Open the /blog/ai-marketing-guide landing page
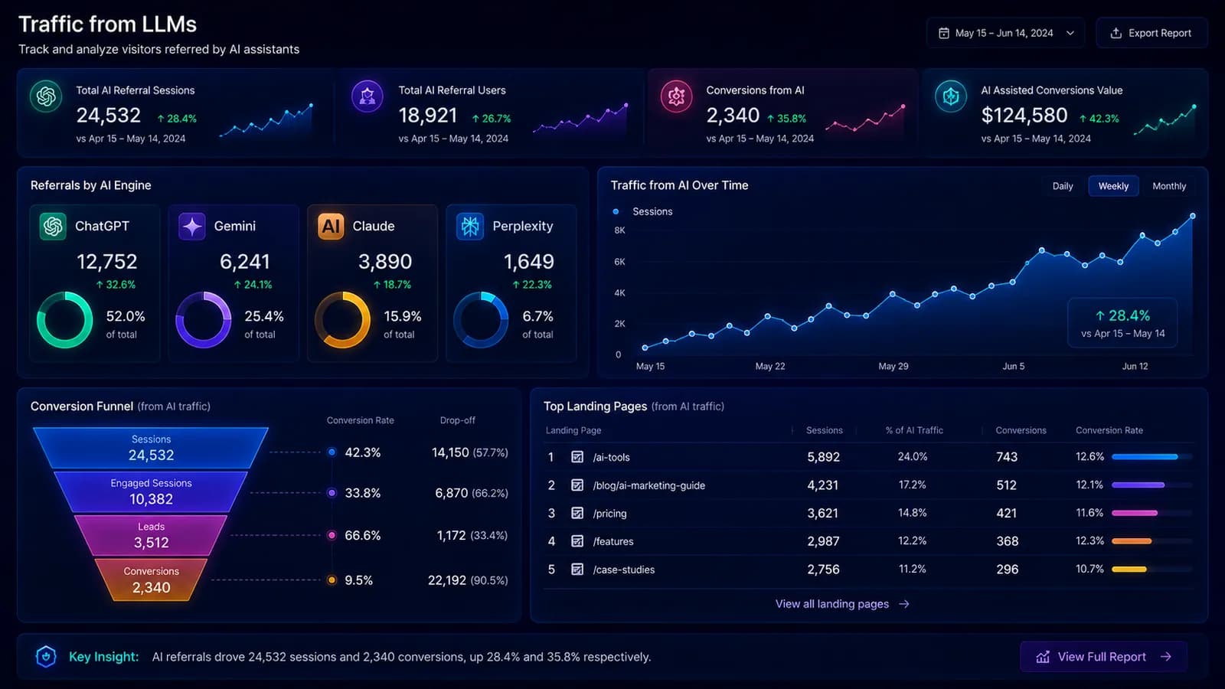 pos(649,485)
